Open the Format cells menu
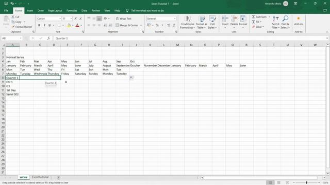Screen dimensions: 330x185 (243, 22)
